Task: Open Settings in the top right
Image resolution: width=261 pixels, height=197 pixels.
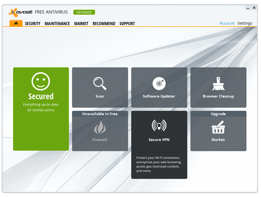Action: click(245, 23)
